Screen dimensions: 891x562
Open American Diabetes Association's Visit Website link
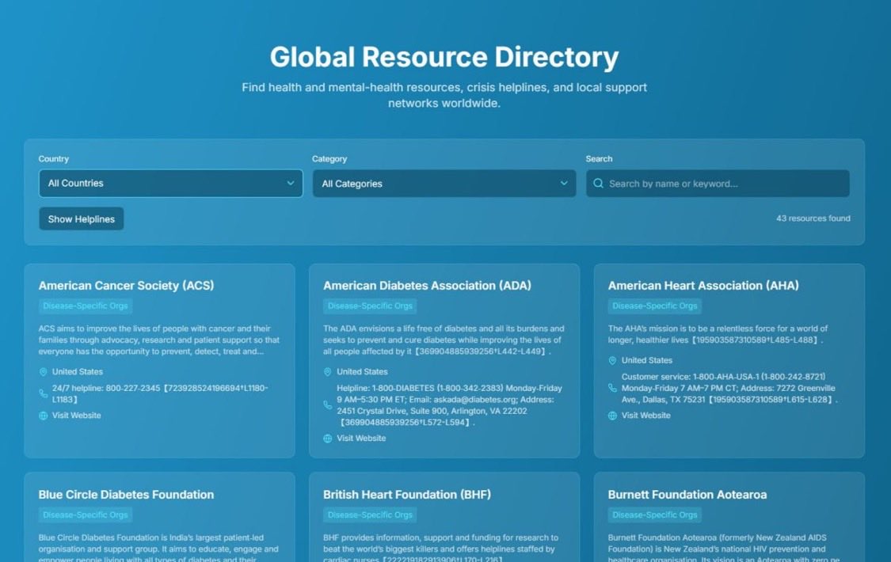tap(361, 439)
